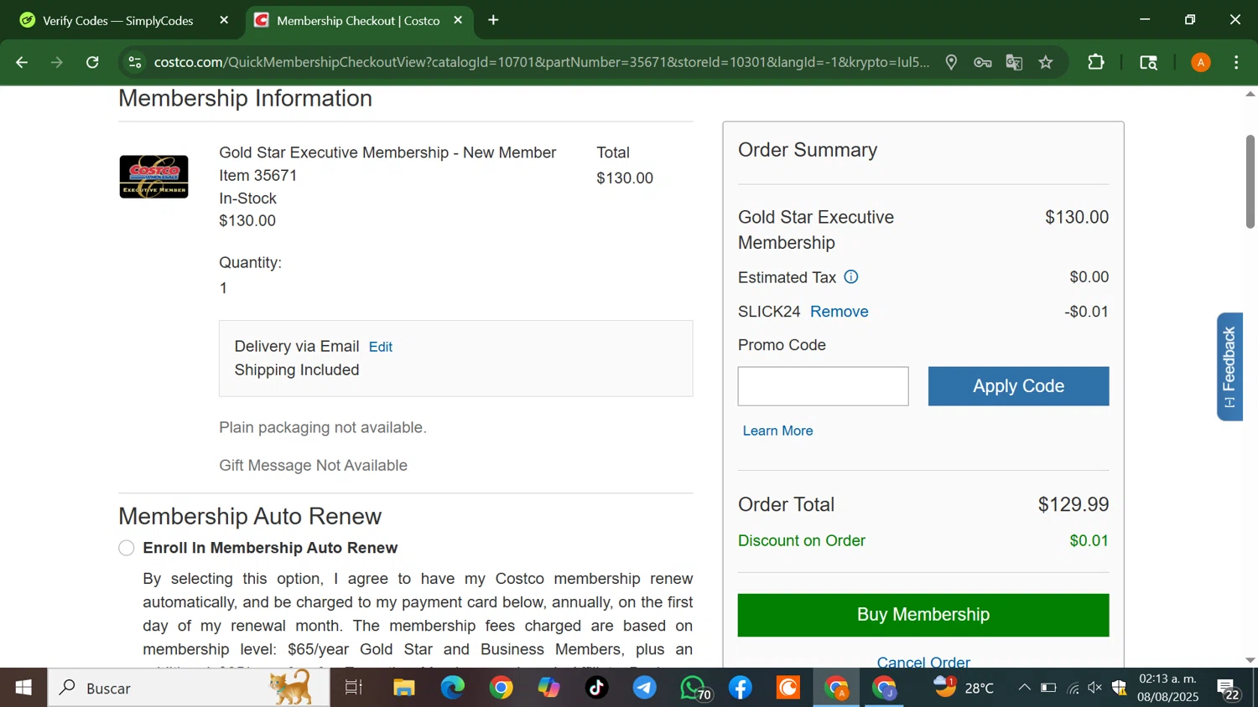The height and width of the screenshot is (707, 1258).
Task: Edit the Delivery via Email option
Action: pos(380,347)
